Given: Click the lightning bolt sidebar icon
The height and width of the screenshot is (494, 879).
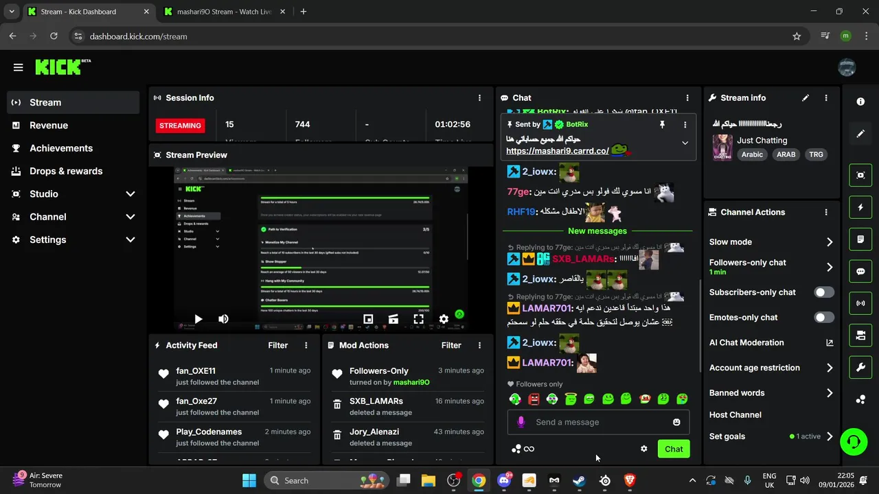Looking at the screenshot, I should point(860,207).
